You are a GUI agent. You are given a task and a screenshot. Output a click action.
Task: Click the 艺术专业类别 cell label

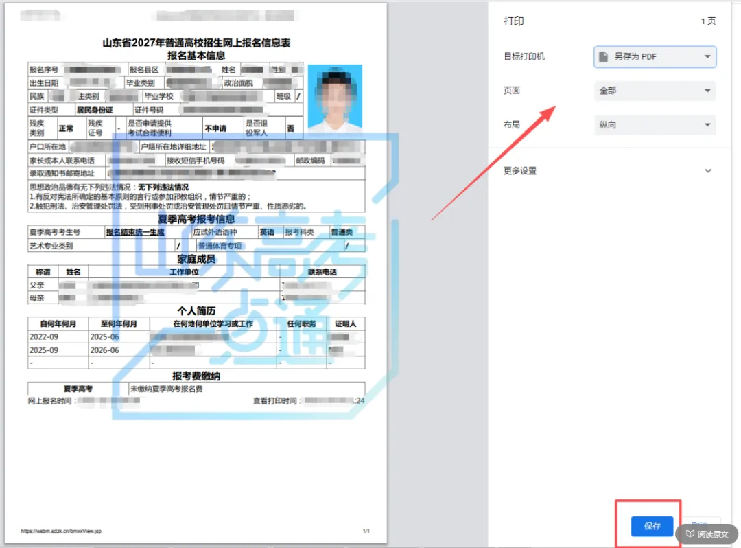(x=51, y=246)
